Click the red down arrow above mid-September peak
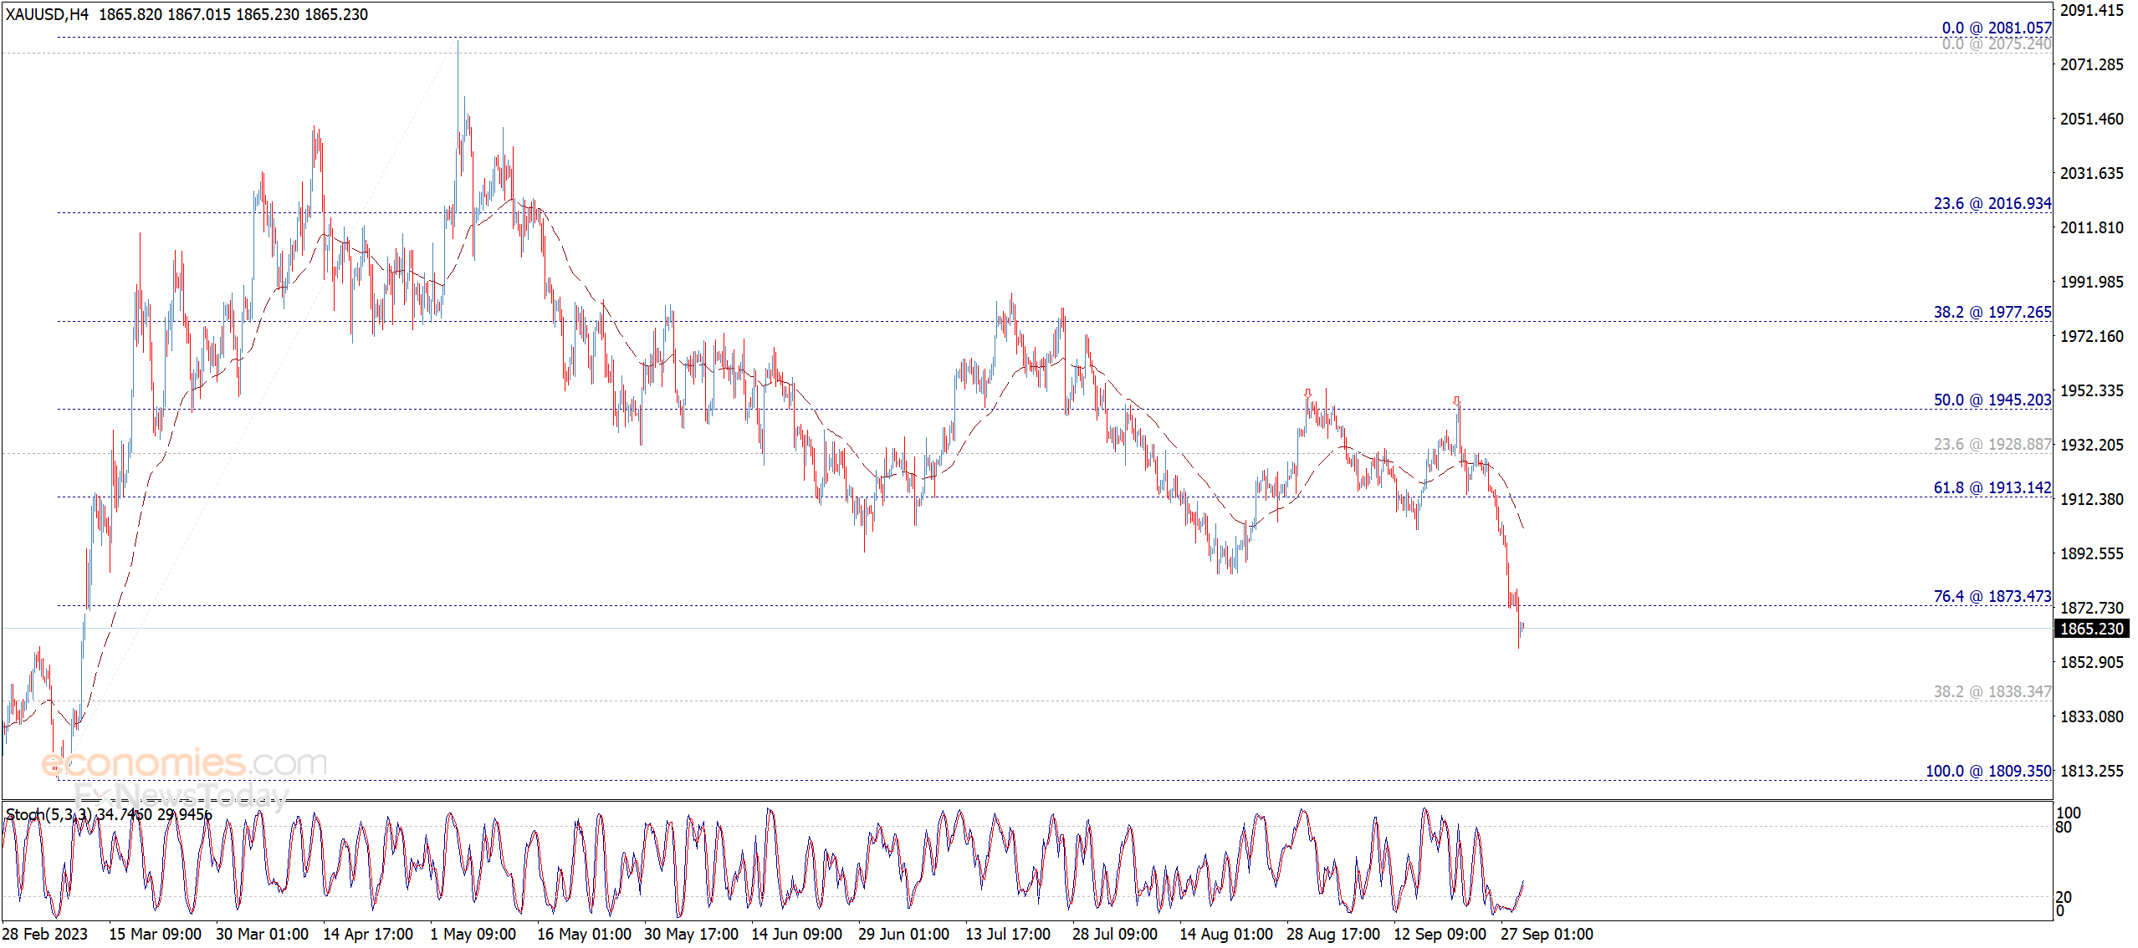 pyautogui.click(x=1456, y=401)
